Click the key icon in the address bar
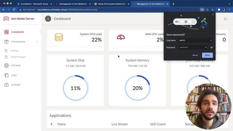Screen dimensions: 233x131 202,10
